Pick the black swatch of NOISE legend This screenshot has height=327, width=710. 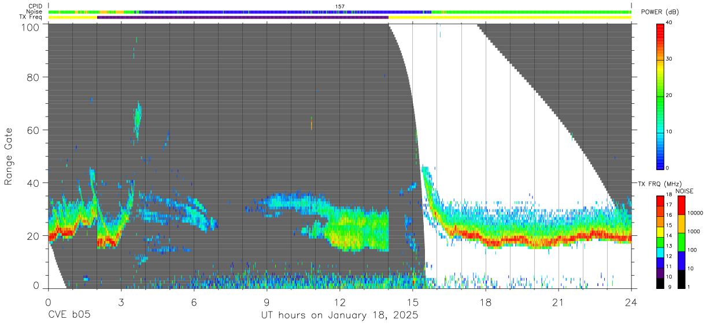click(x=683, y=279)
